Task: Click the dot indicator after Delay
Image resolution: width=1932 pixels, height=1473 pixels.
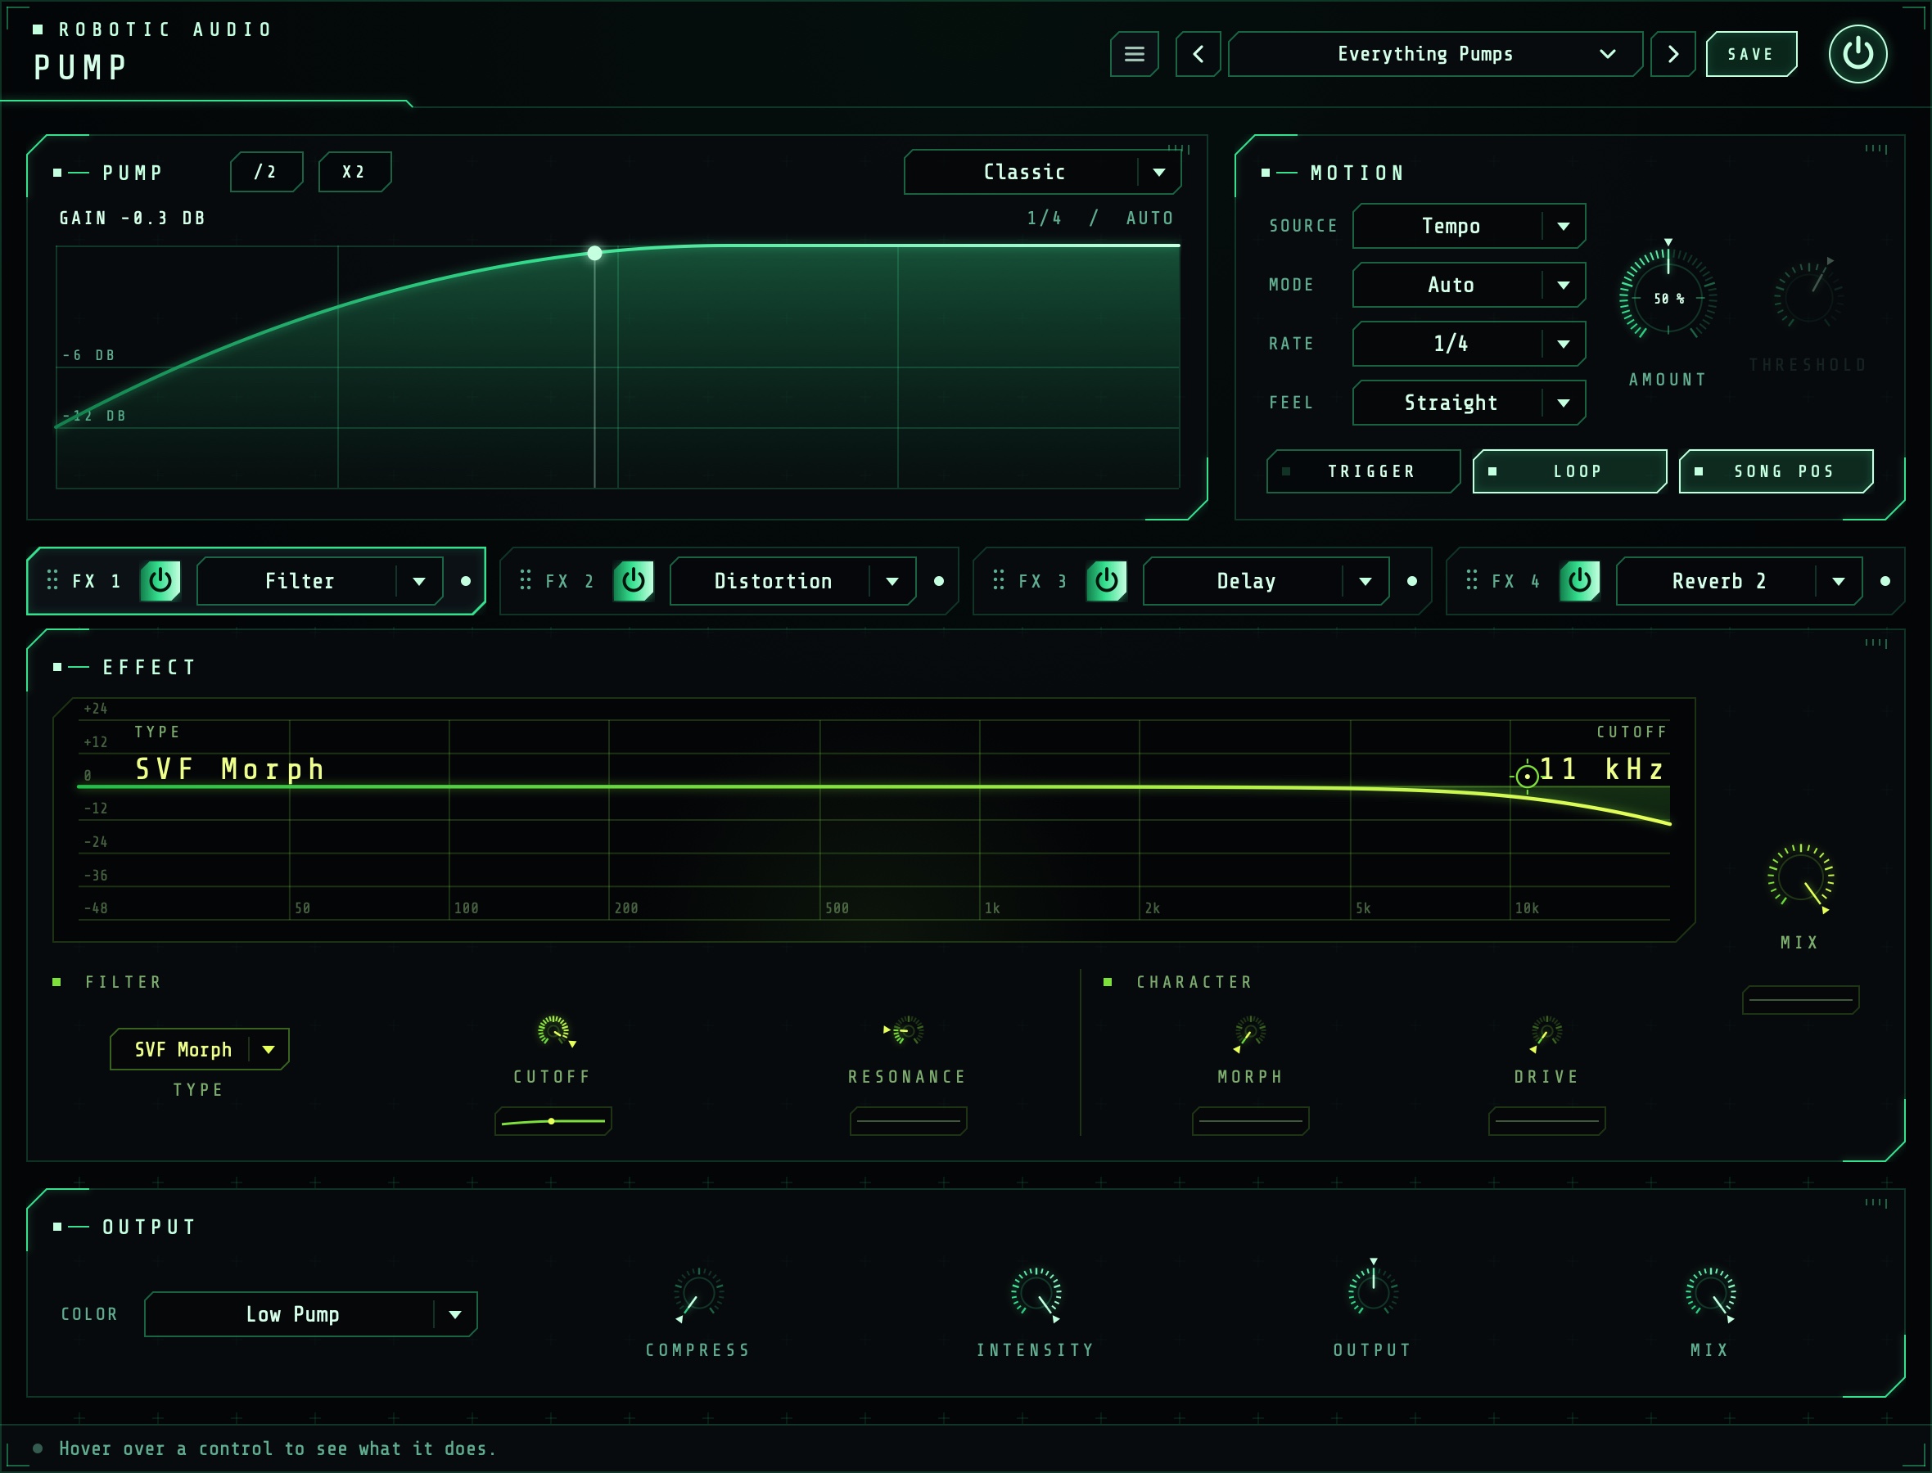Action: [1412, 581]
